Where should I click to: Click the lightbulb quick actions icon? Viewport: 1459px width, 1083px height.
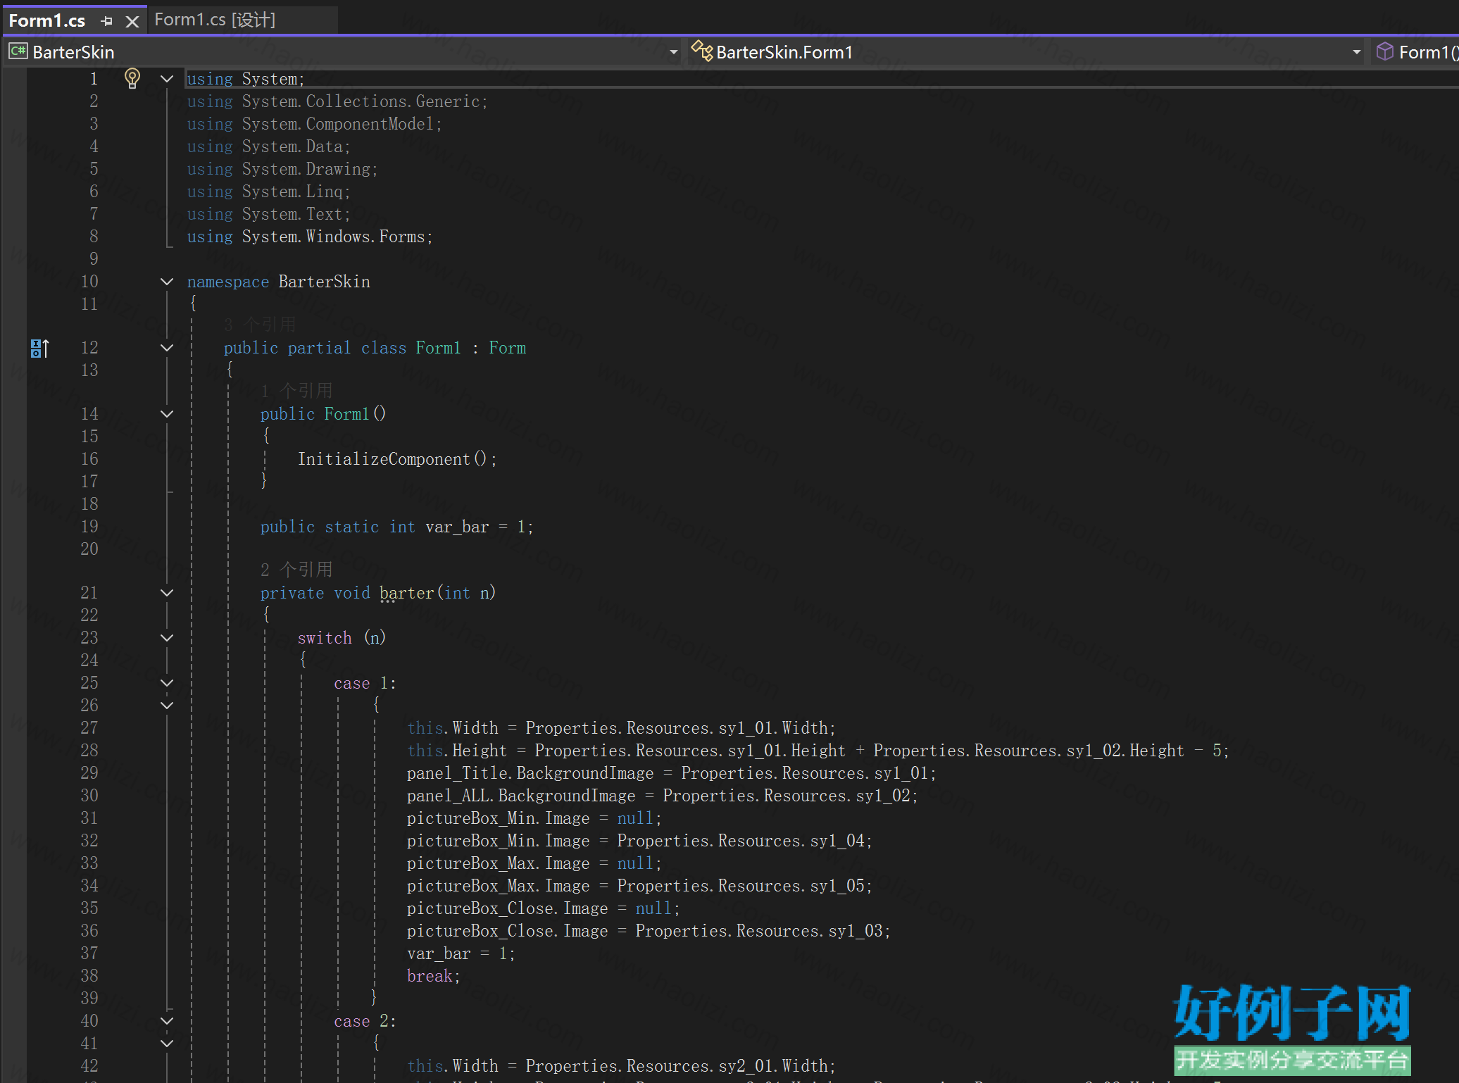[132, 78]
